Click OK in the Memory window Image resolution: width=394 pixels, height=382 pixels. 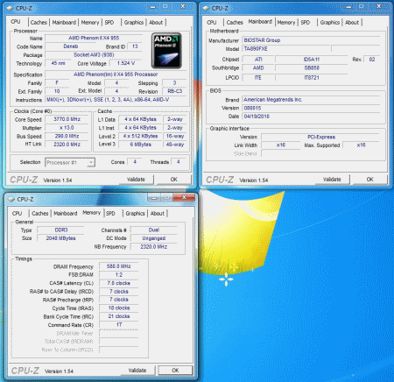175,371
